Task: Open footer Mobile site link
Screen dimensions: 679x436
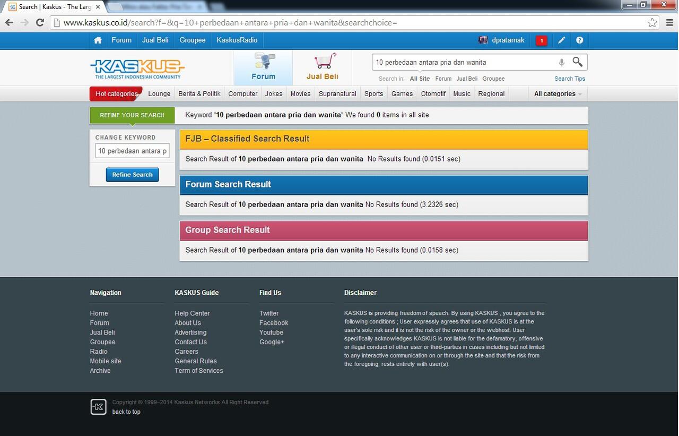Action: coord(106,361)
